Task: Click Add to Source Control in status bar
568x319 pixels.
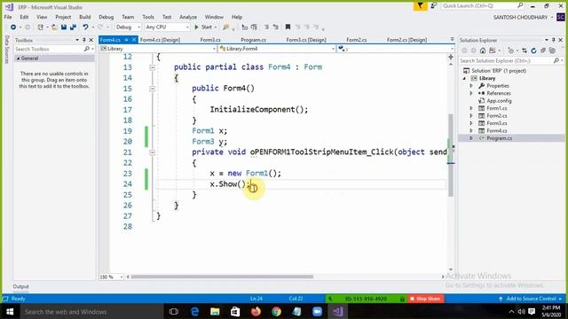Action: tap(531, 299)
